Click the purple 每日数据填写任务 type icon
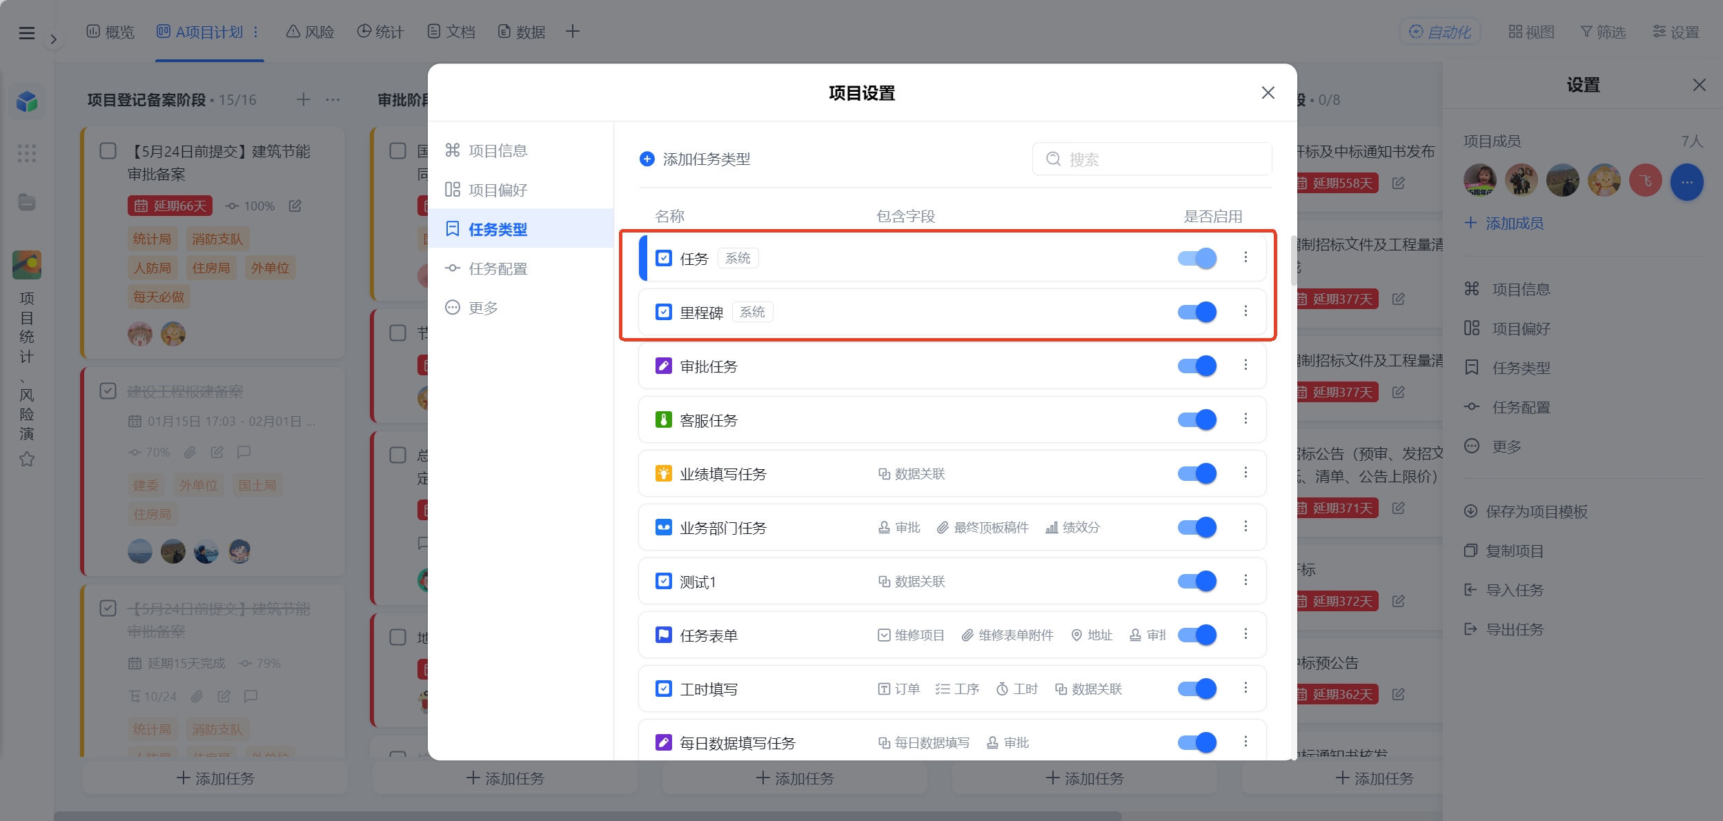Screen dimensions: 1723x821 click(663, 742)
